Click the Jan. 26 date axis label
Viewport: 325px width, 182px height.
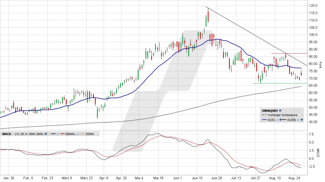(x=9, y=178)
